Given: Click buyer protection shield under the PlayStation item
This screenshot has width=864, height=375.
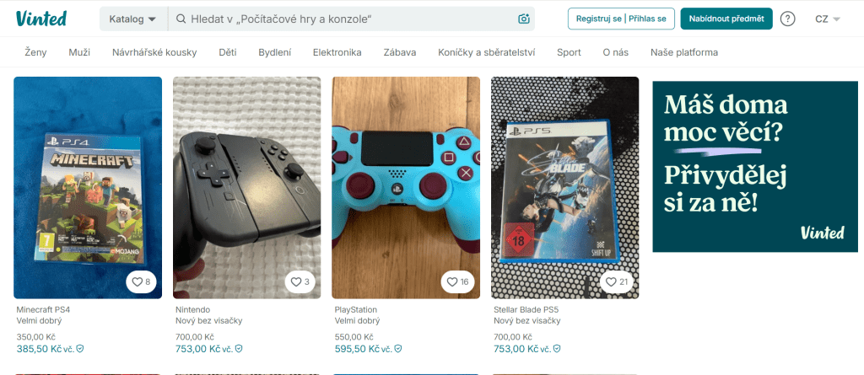Looking at the screenshot, I should 398,349.
